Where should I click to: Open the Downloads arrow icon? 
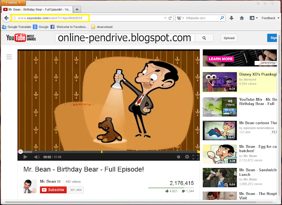(231, 18)
